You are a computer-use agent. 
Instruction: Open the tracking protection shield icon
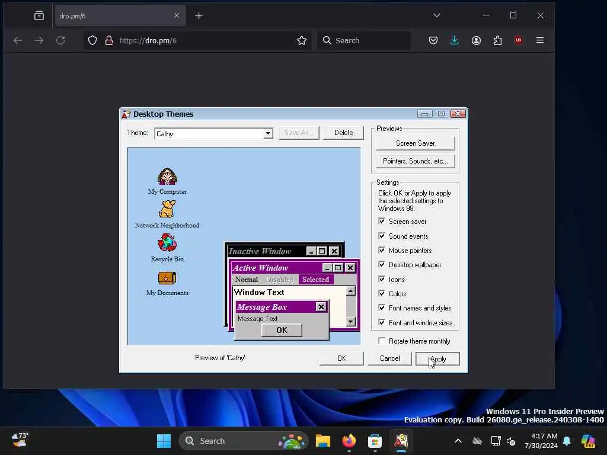[x=92, y=40]
